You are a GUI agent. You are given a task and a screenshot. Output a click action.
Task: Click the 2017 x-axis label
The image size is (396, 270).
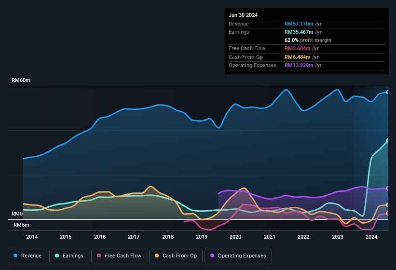[x=134, y=237]
